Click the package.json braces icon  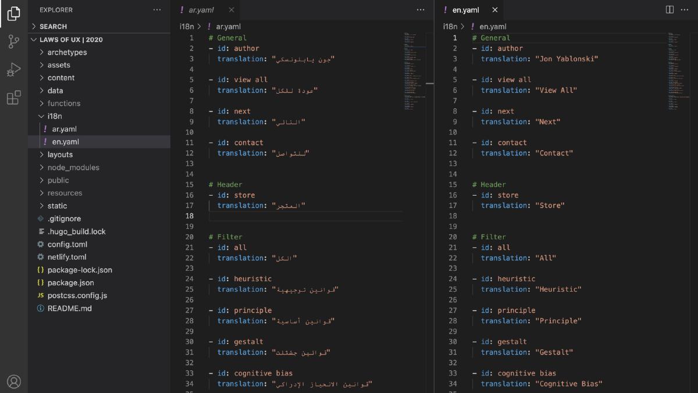pos(41,283)
